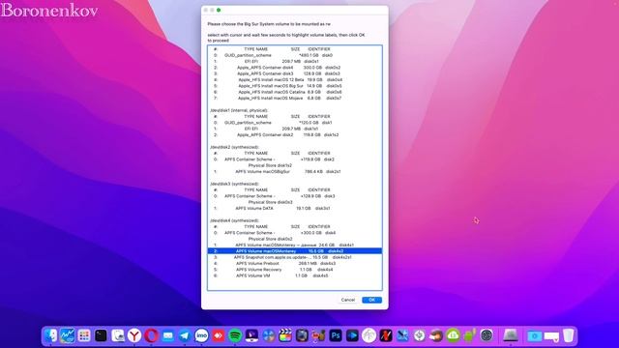Select the APFS Volume DATA disk3s1 row
Viewport: 619px width, 348px height.
click(x=294, y=209)
